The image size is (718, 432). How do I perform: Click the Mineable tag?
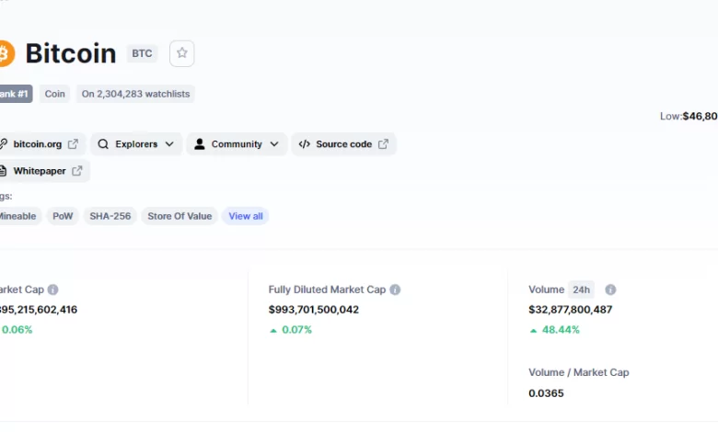point(17,216)
